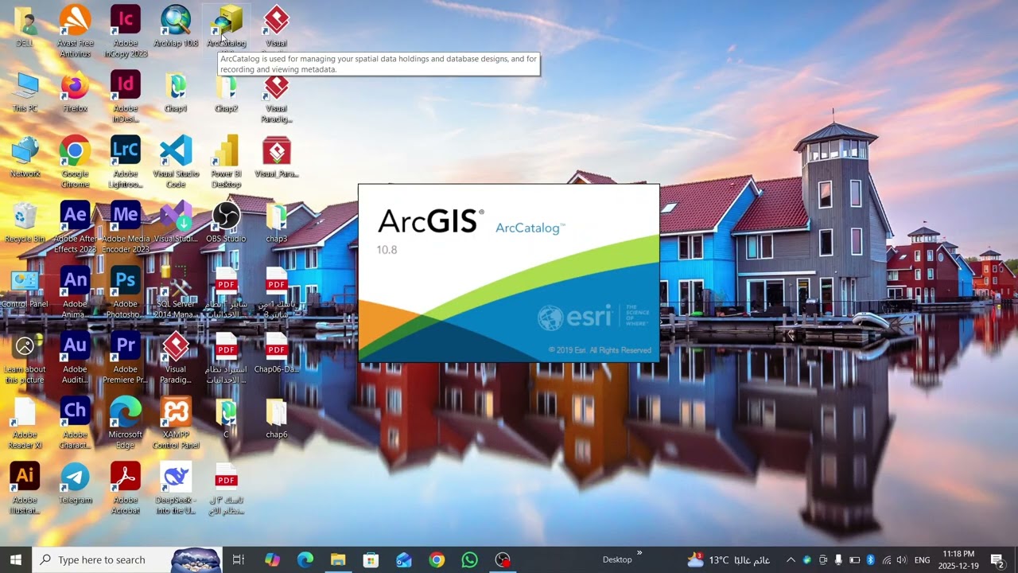Open WhatsApp from the taskbar
Viewport: 1018px width, 573px height.
coord(469,559)
